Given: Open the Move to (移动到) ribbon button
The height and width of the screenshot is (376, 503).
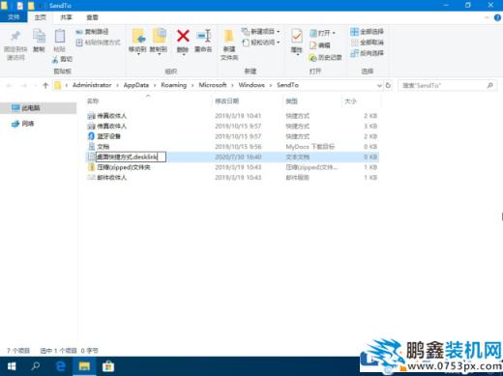Looking at the screenshot, I should [138, 41].
